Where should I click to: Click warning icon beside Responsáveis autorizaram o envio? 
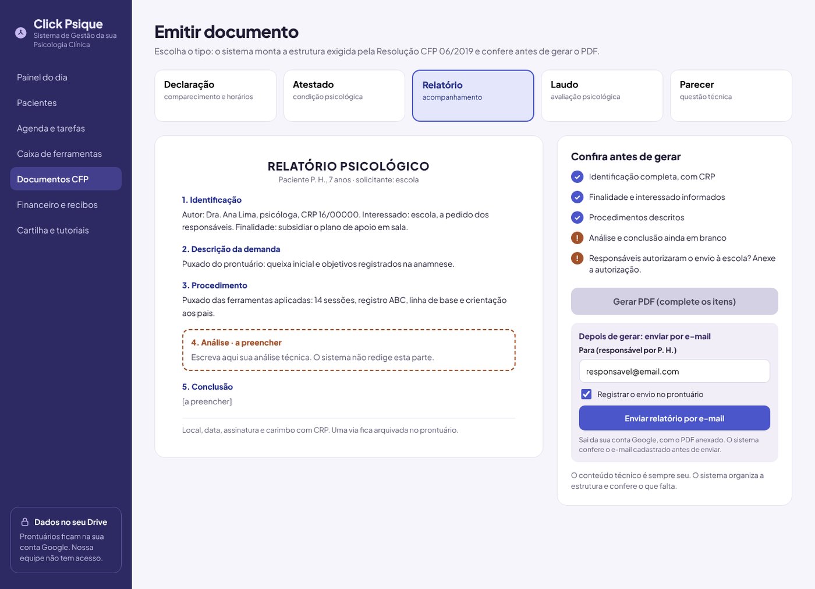click(577, 258)
